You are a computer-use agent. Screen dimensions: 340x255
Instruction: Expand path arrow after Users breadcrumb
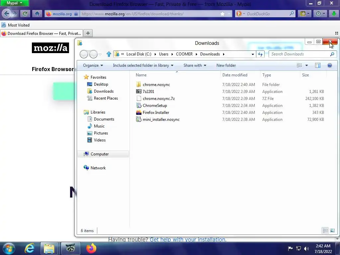point(172,54)
